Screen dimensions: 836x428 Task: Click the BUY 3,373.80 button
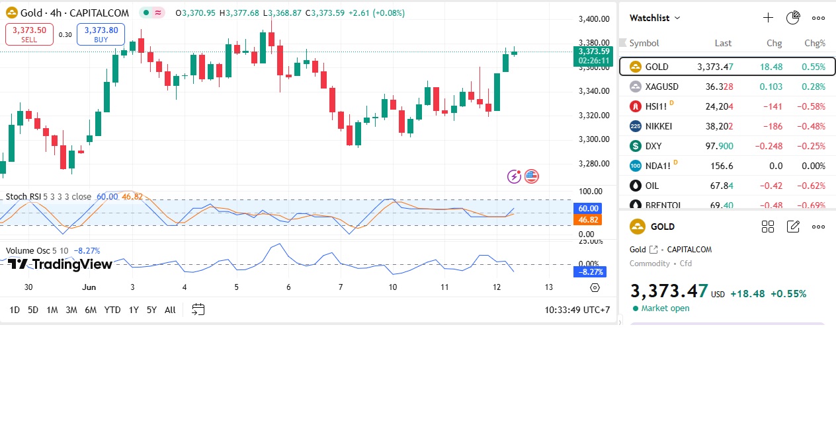[101, 34]
